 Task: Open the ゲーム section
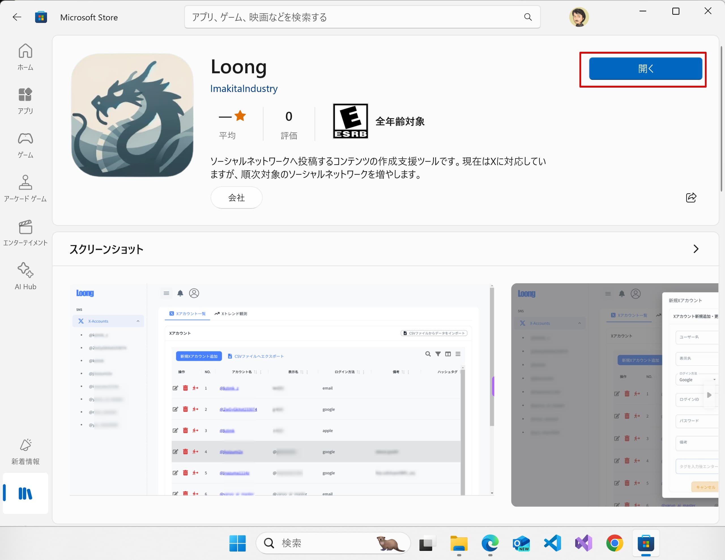point(25,145)
